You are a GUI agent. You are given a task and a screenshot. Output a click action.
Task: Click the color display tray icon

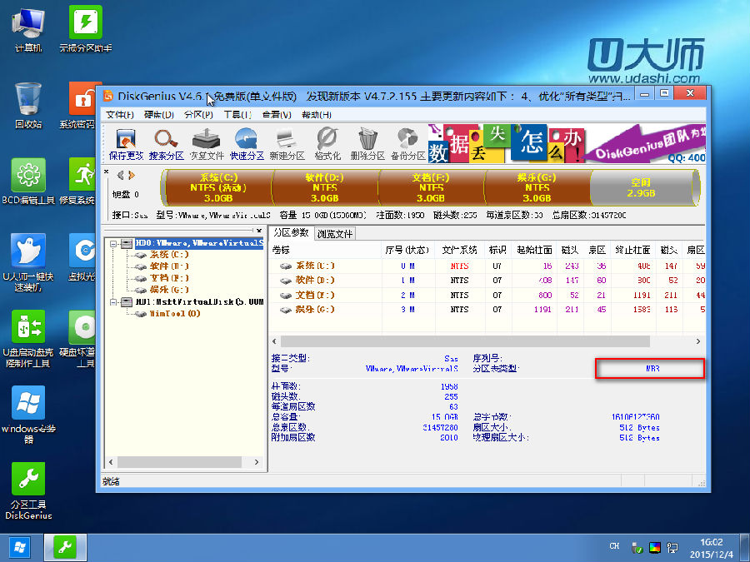click(x=655, y=548)
